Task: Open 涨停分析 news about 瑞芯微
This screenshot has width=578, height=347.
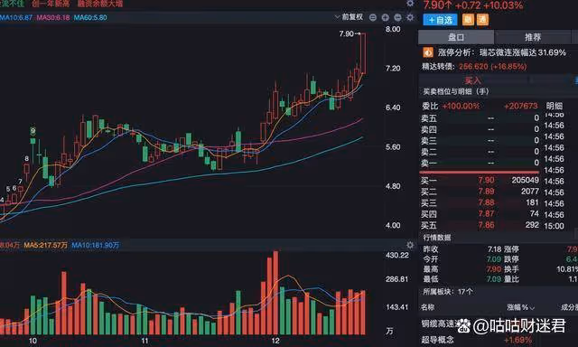Action: click(502, 52)
